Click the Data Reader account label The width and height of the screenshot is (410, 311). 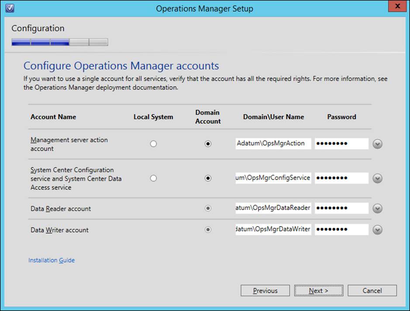61,209
